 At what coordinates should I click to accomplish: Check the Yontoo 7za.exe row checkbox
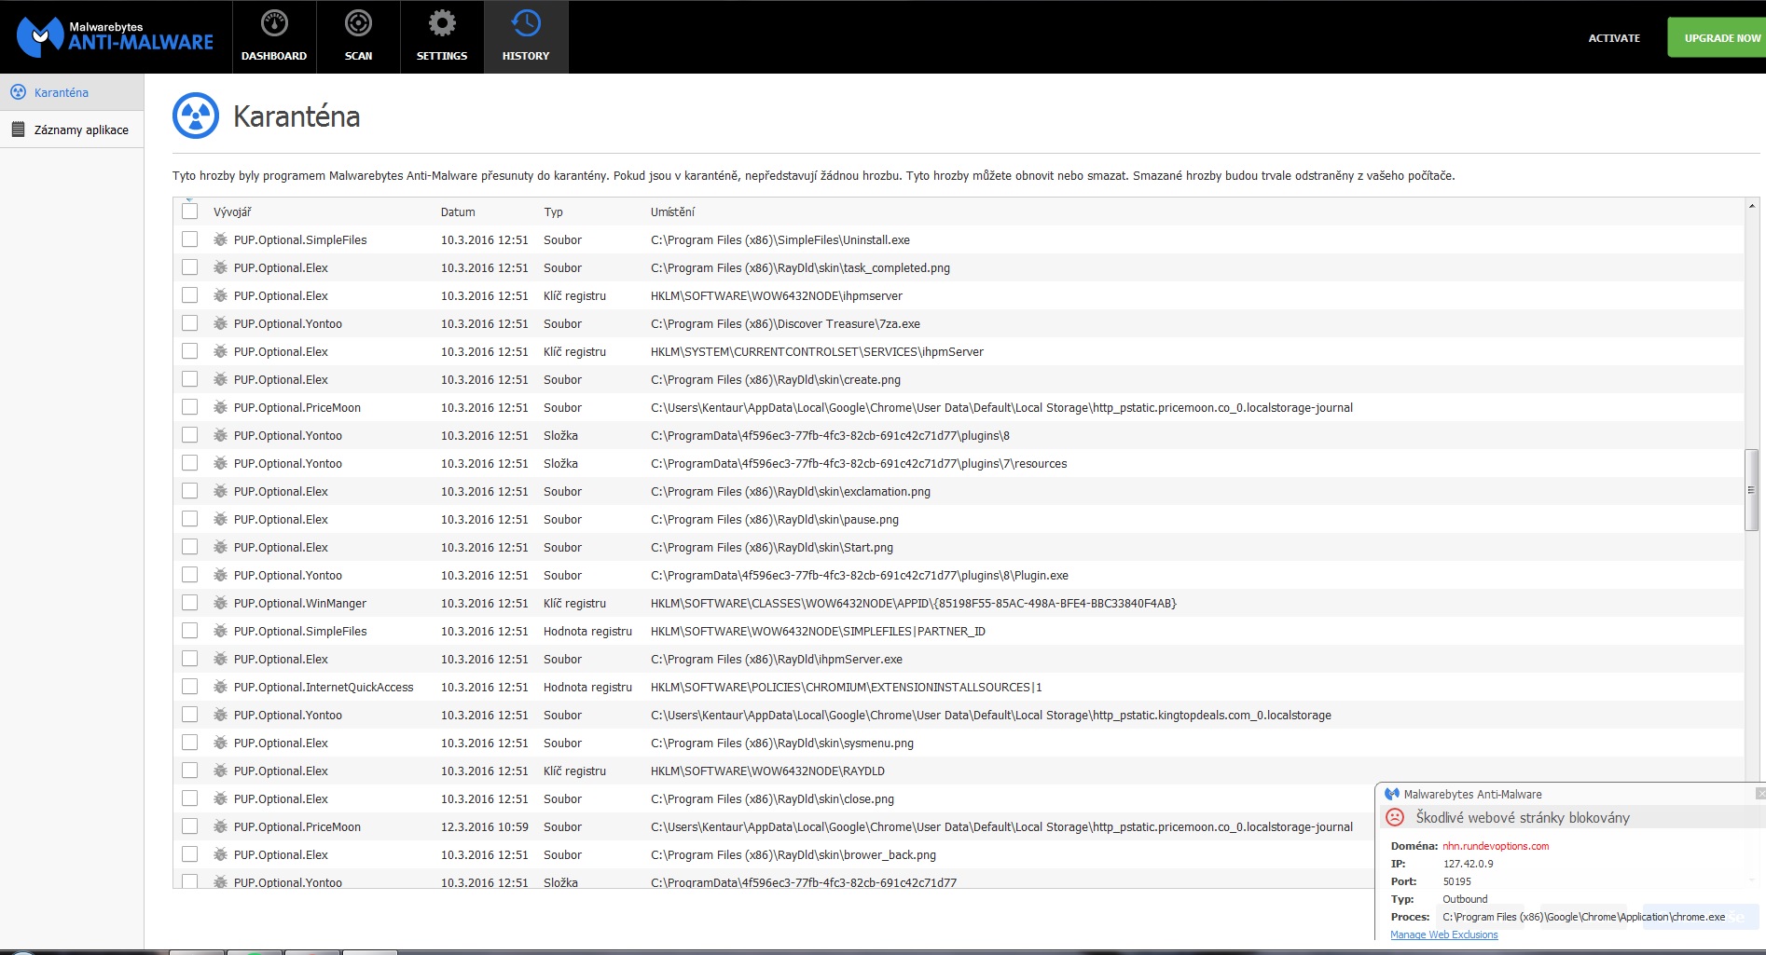(190, 323)
